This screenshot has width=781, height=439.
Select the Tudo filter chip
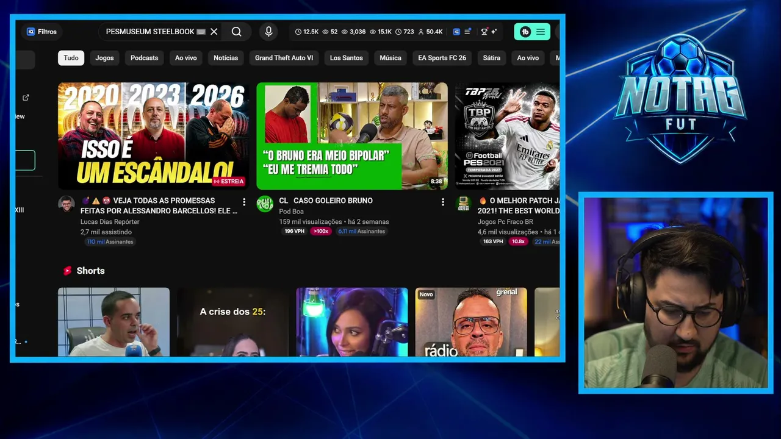pyautogui.click(x=71, y=58)
